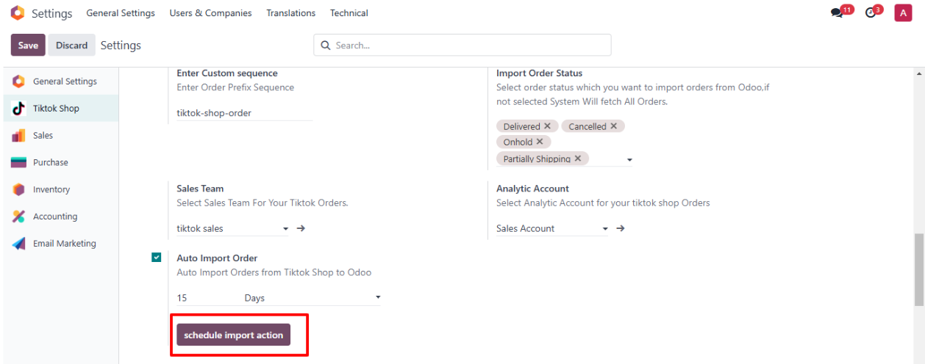Select Tiktok Shop in the sidebar
This screenshot has height=364, width=925.
tap(56, 109)
